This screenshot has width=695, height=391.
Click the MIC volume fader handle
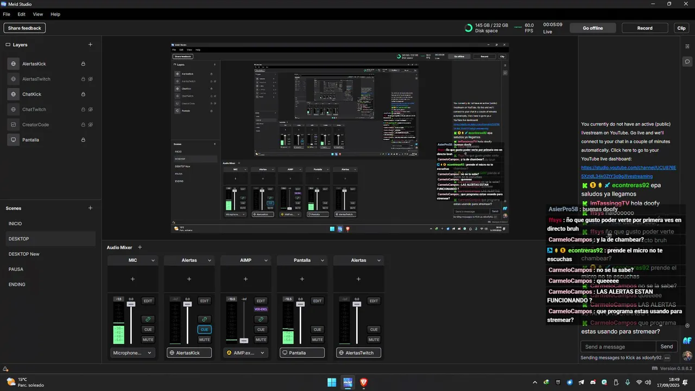[131, 305]
